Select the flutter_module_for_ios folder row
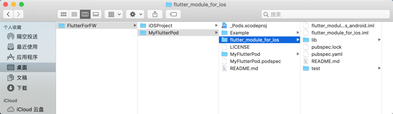This screenshot has height=114, width=393. 260,40
